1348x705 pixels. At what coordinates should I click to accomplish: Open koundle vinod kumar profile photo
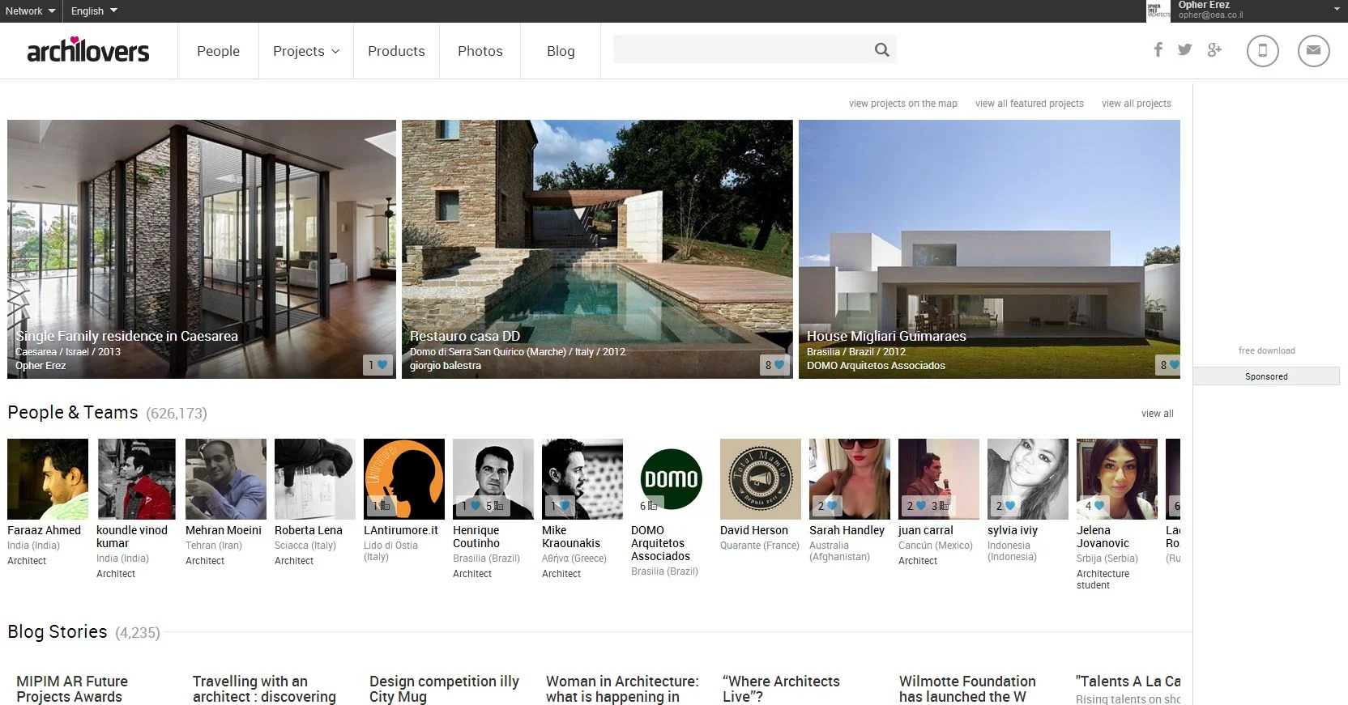[x=137, y=479]
